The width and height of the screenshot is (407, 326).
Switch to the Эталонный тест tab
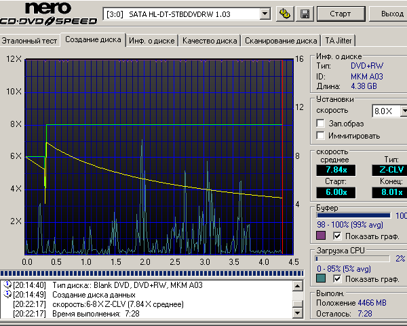coord(29,41)
